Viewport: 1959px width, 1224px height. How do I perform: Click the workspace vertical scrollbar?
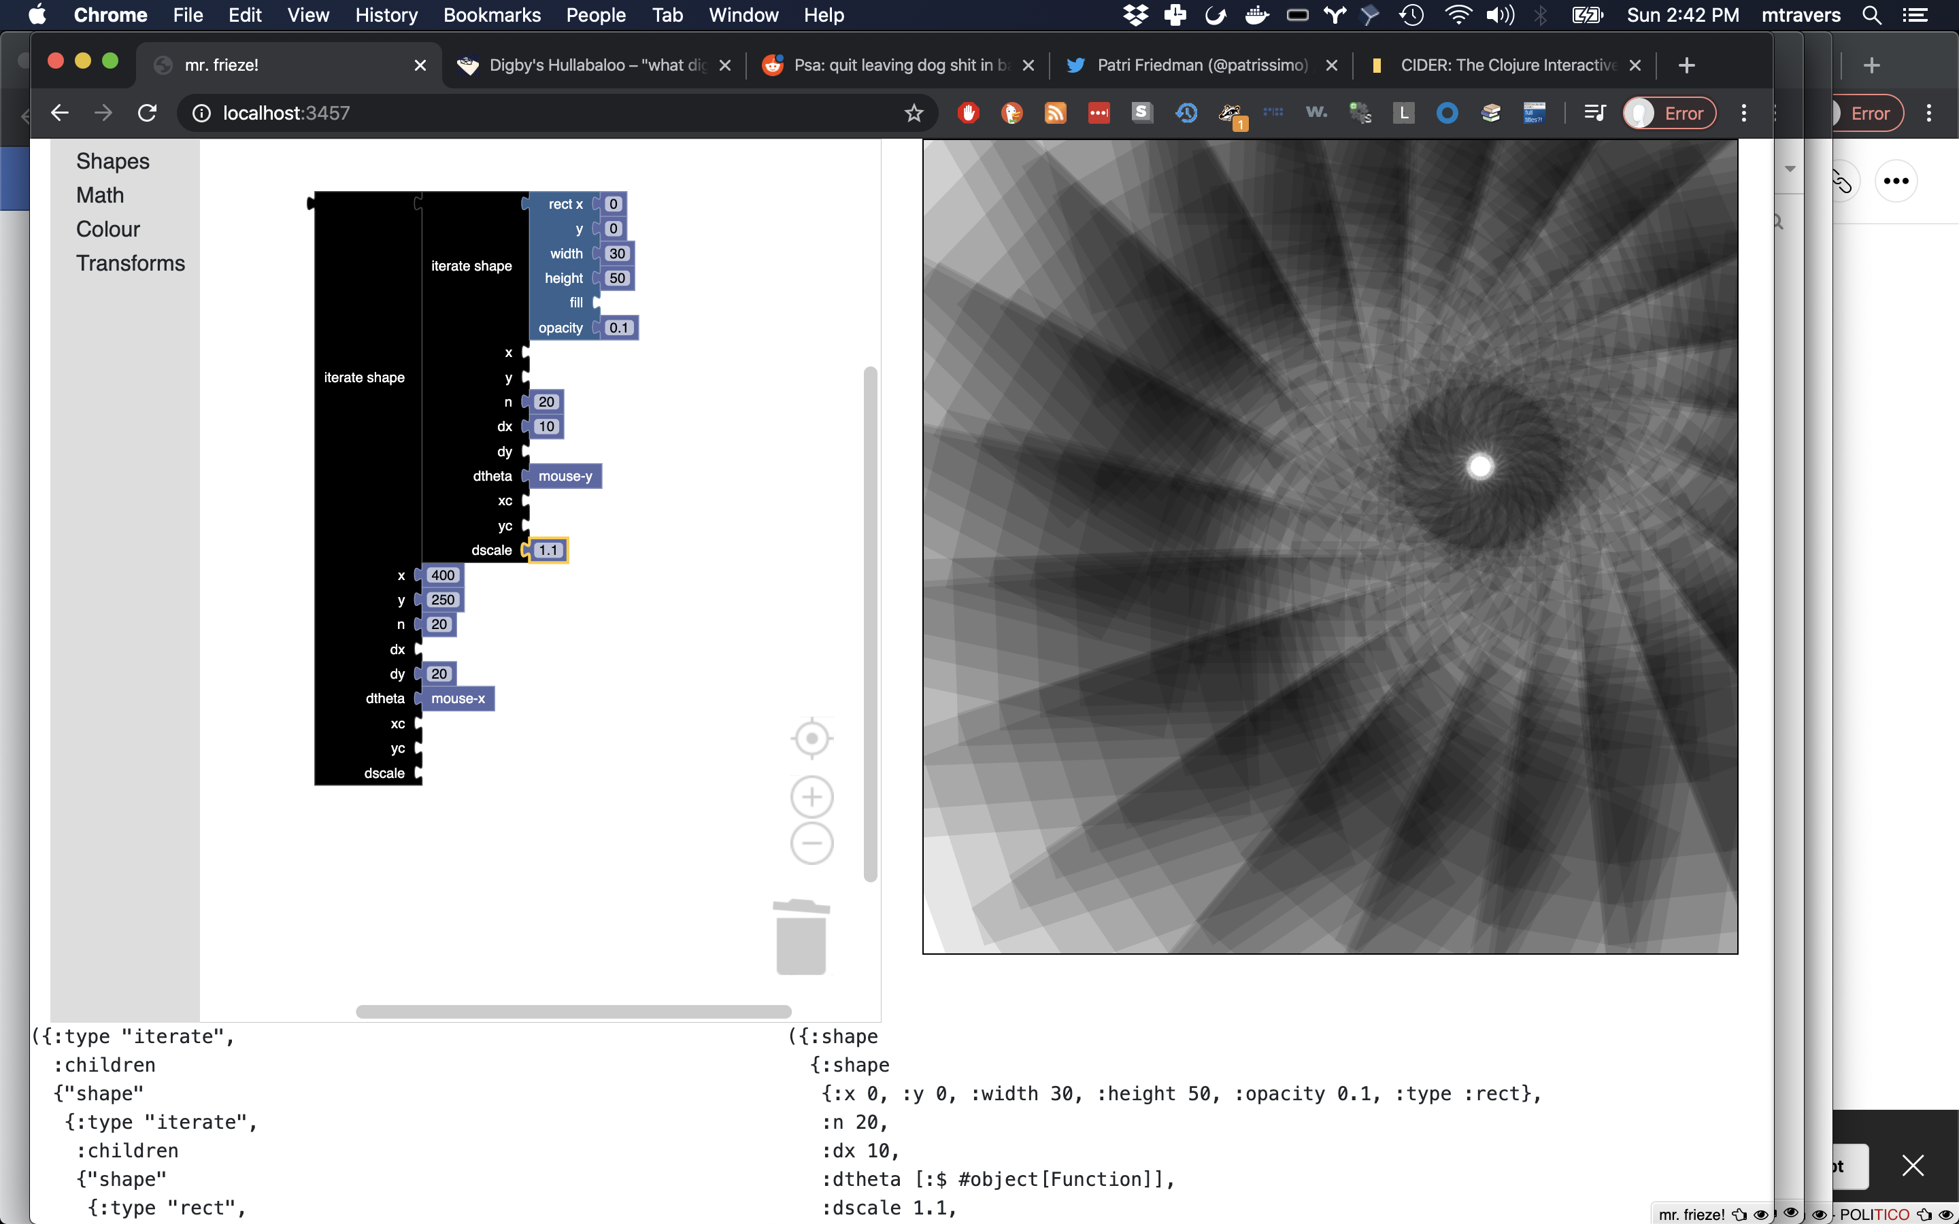click(870, 624)
